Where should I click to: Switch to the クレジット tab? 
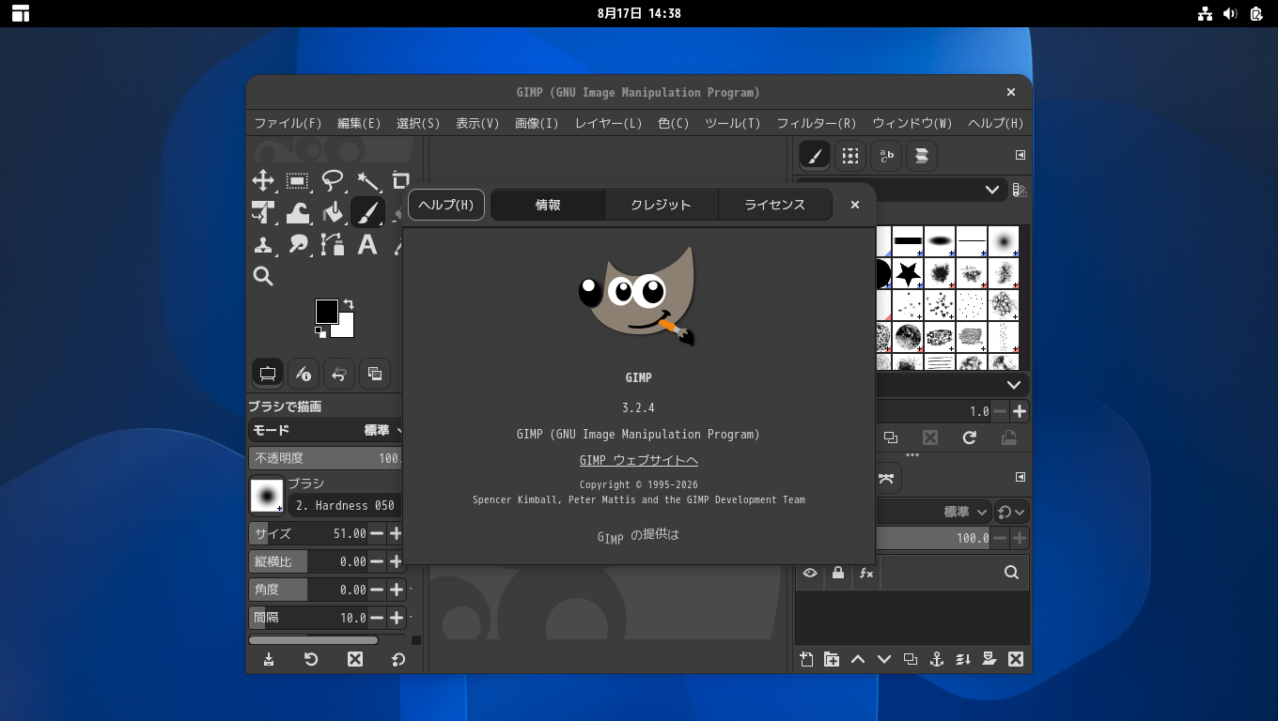(661, 205)
